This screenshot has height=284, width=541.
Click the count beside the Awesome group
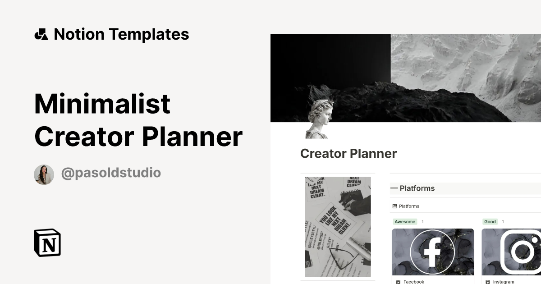[422, 221]
